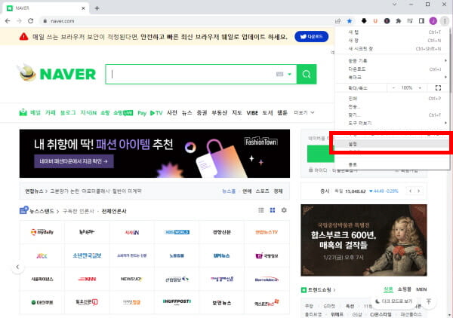Click 전체언론사 in newsstand header

pyautogui.click(x=114, y=211)
